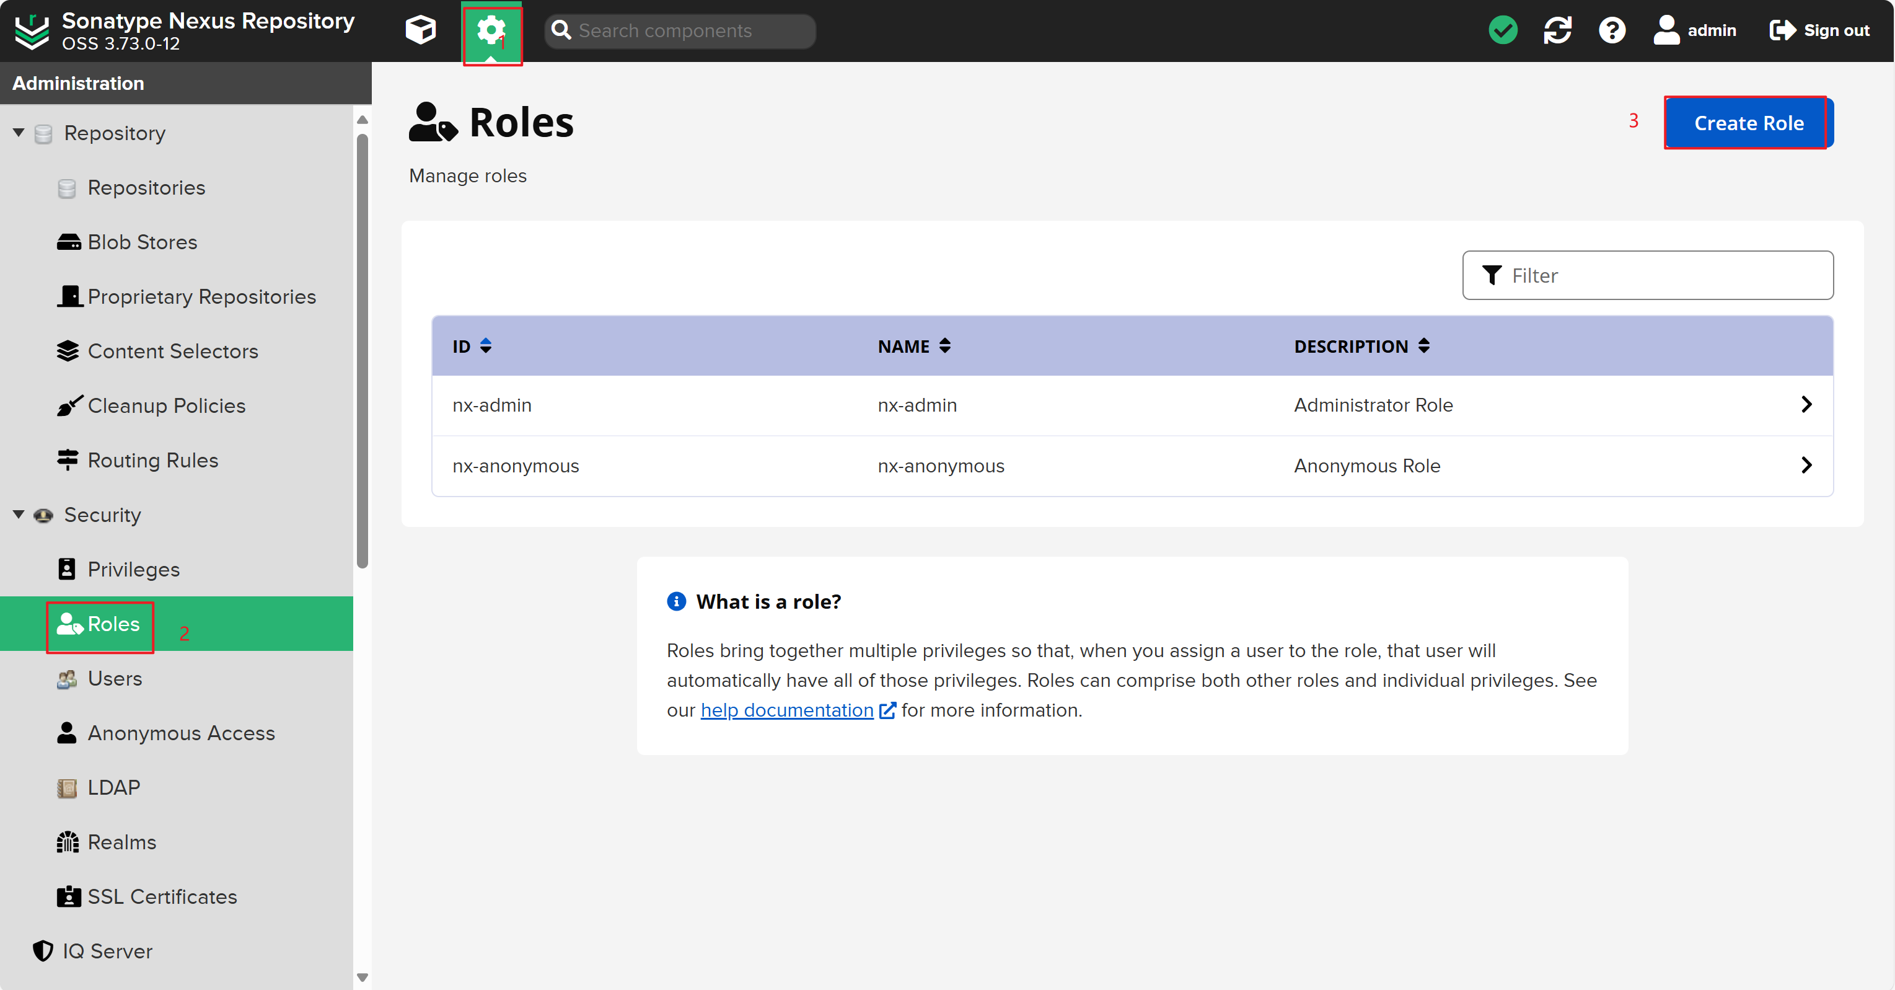Open the nx-anonymous role chevron
The width and height of the screenshot is (1895, 990).
(1806, 464)
